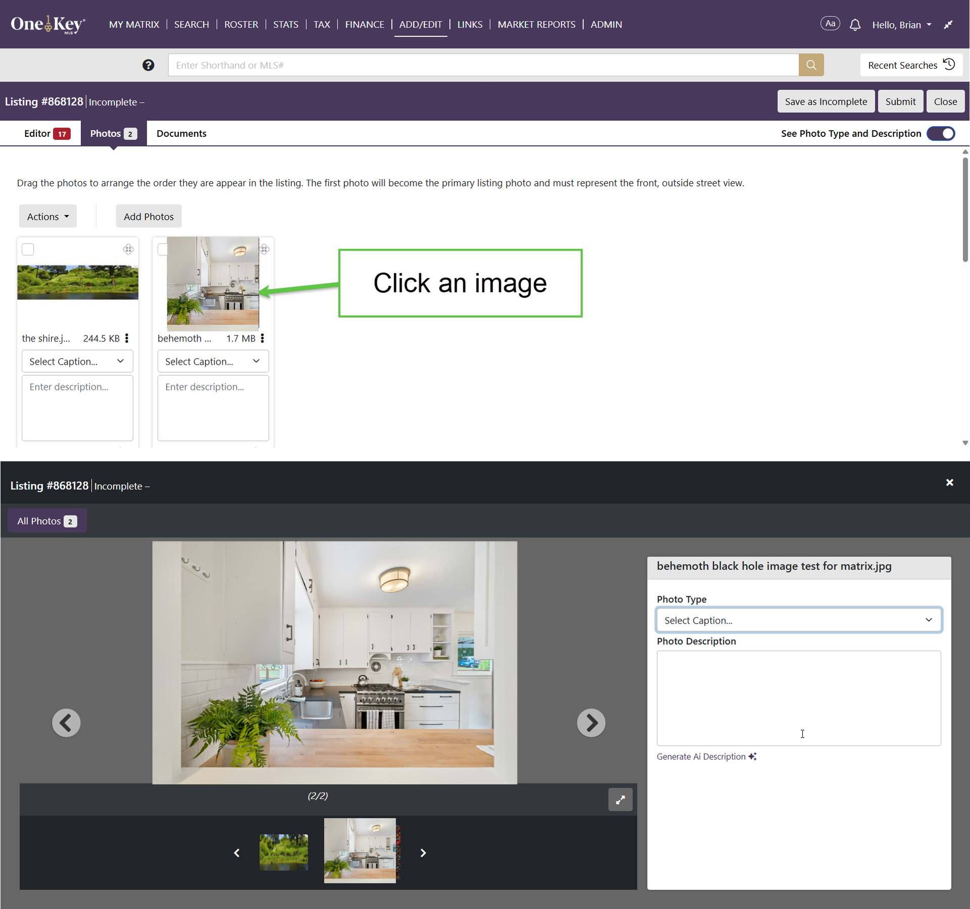This screenshot has height=909, width=970.
Task: Open the MARKET REPORTS menu
Action: tap(536, 24)
